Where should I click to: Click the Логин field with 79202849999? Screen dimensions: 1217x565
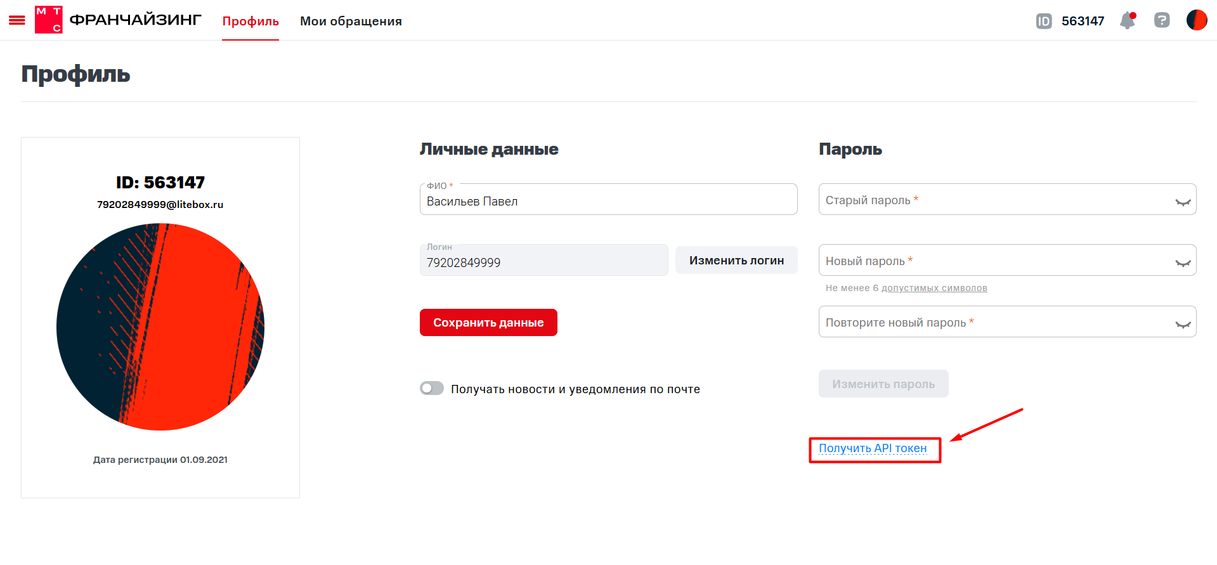coord(544,260)
